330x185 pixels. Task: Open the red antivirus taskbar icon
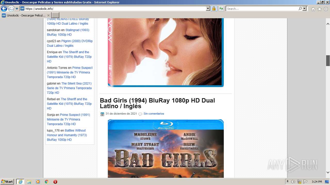coord(55,182)
